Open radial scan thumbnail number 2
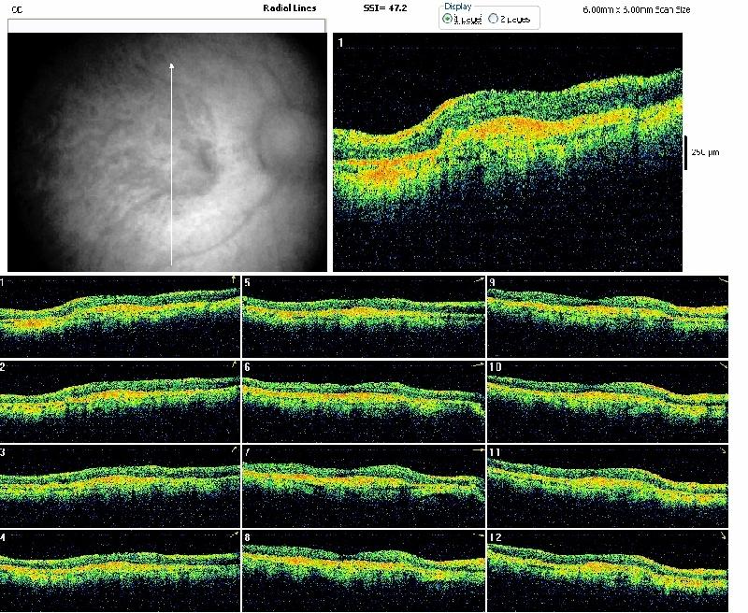The height and width of the screenshot is (613, 748). click(x=120, y=399)
